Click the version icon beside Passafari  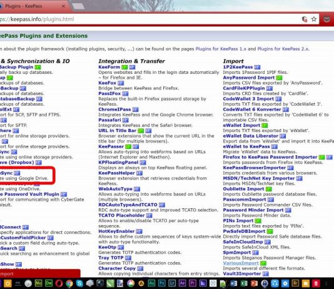click(126, 120)
